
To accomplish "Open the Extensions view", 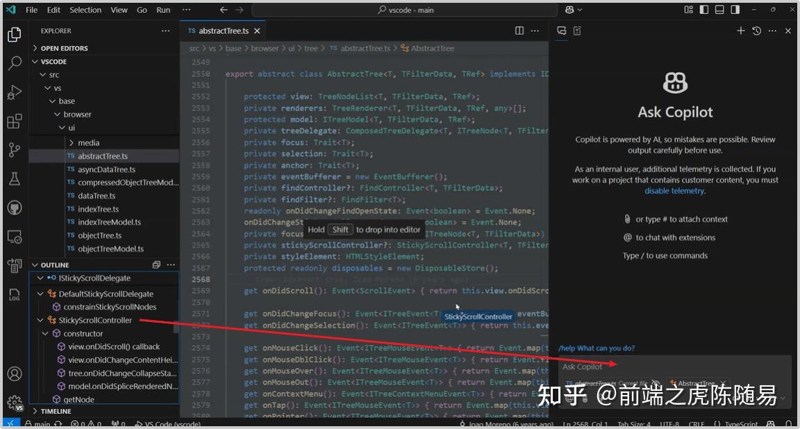I will click(15, 121).
